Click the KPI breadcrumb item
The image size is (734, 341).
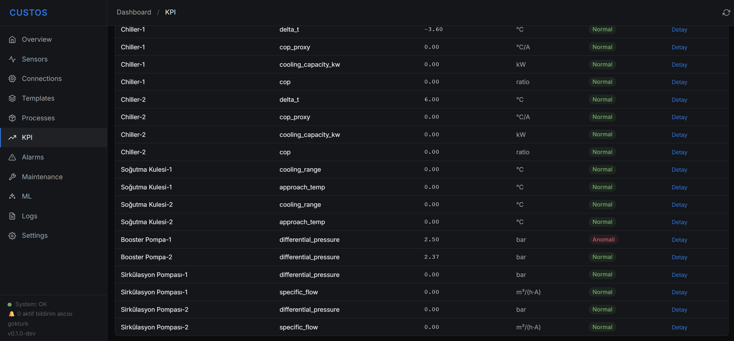click(170, 12)
